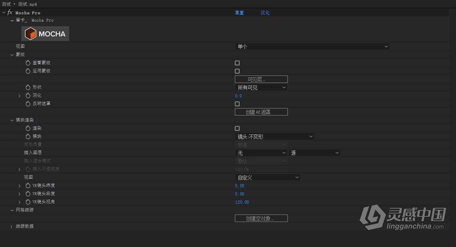Toggle the fx effect switch for Mocha Pro
456x247 pixels.
coord(10,13)
